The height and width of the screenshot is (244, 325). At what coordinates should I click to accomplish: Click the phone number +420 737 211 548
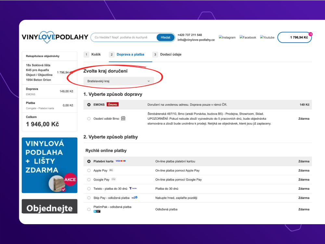(x=190, y=35)
